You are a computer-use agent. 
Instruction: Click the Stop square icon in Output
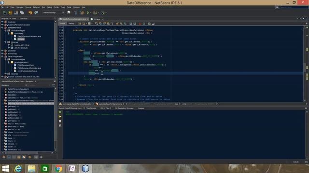coord(60,121)
